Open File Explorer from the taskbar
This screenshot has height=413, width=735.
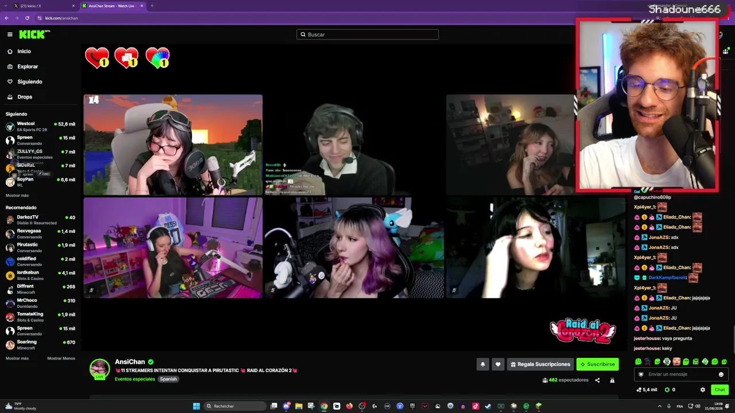point(299,406)
